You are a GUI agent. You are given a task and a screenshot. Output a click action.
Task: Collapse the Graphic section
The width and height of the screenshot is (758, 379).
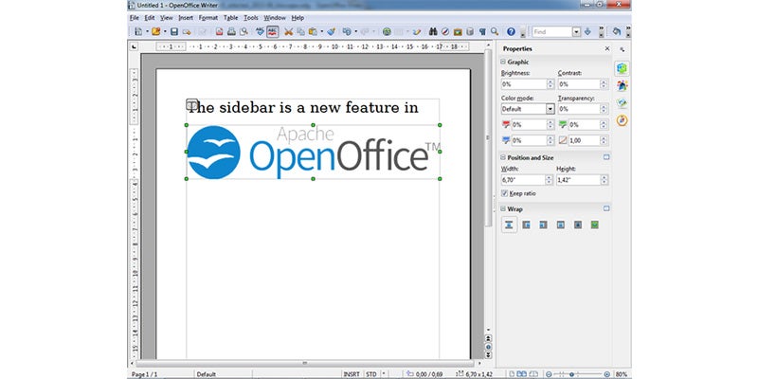[504, 62]
